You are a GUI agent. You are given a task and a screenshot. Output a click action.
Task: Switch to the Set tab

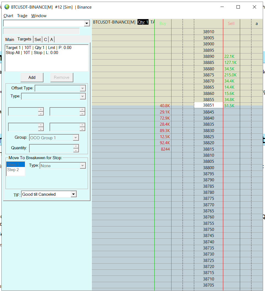click(38, 40)
